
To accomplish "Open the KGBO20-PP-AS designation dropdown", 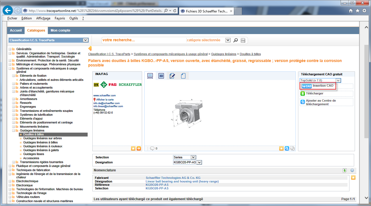I will coord(199,162).
